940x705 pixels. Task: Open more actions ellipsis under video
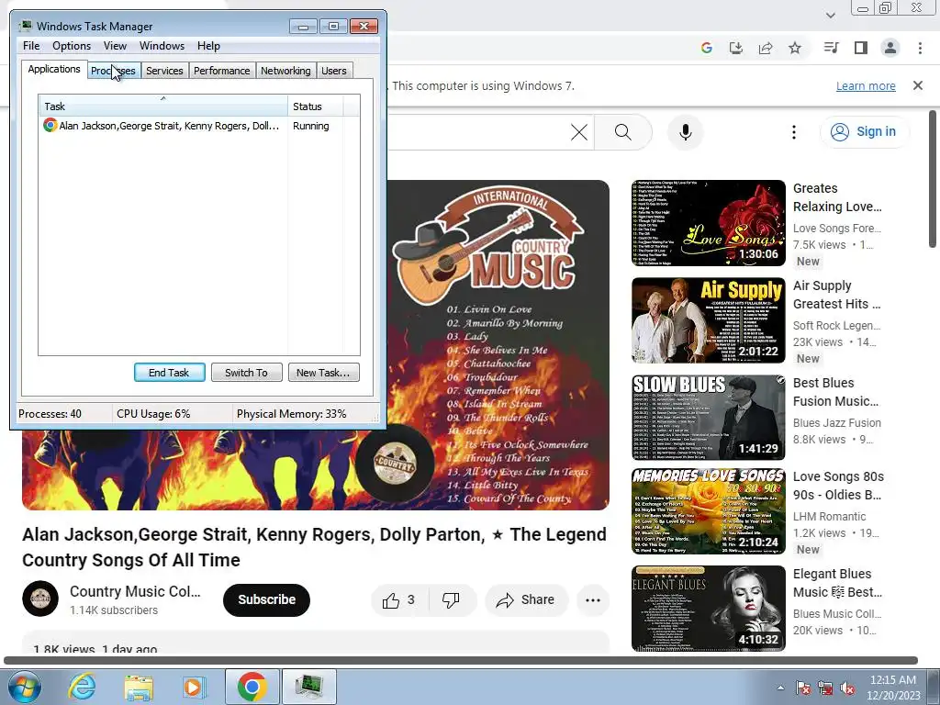(x=593, y=600)
